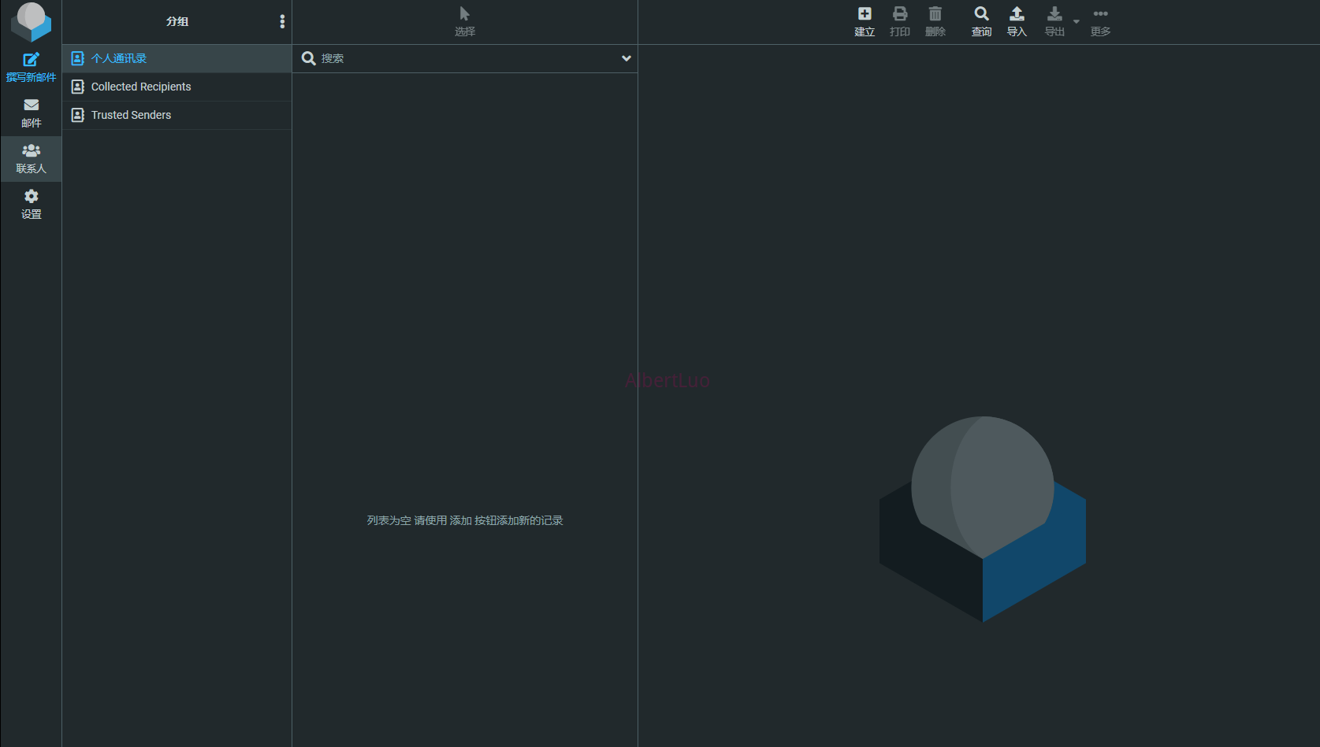Focus the 搜索 contact search field

click(x=465, y=58)
